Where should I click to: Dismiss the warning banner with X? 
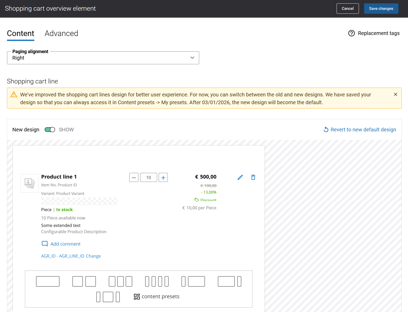click(395, 94)
